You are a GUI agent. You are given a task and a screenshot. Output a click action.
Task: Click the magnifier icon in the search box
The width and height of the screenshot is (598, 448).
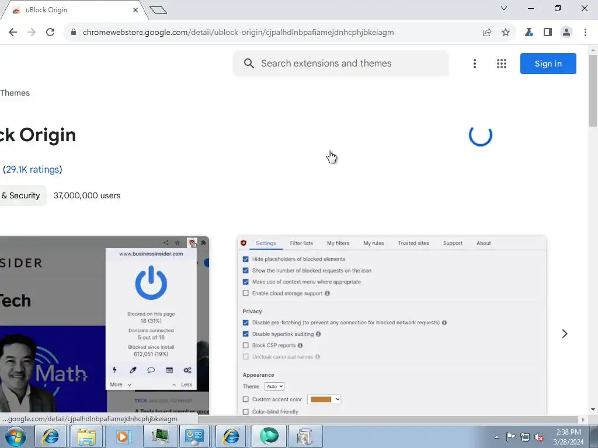[x=249, y=63]
